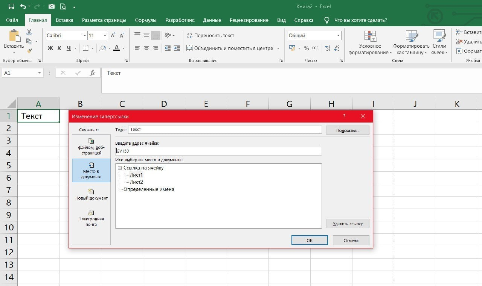Open Форматировать как таблицу gallery
The width and height of the screenshot is (482, 286).
click(411, 42)
